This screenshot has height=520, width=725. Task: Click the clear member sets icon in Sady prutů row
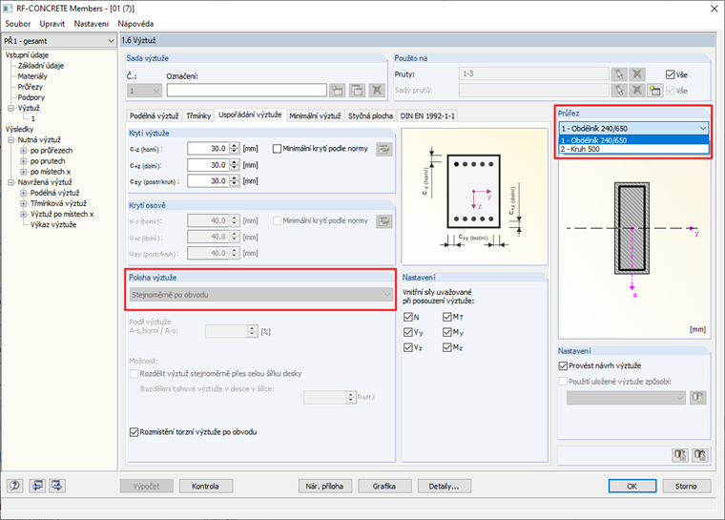[x=636, y=91]
